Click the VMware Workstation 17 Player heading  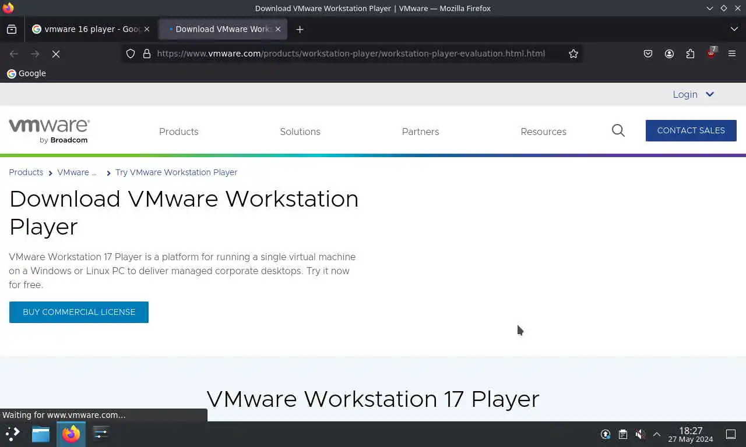[x=373, y=399]
